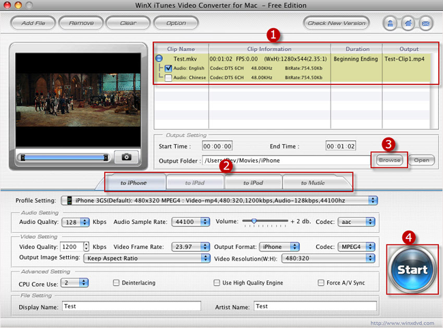The height and width of the screenshot is (328, 443).
Task: Click the (WxH):1280x544(2.35:1) resolution text
Action: (295, 59)
